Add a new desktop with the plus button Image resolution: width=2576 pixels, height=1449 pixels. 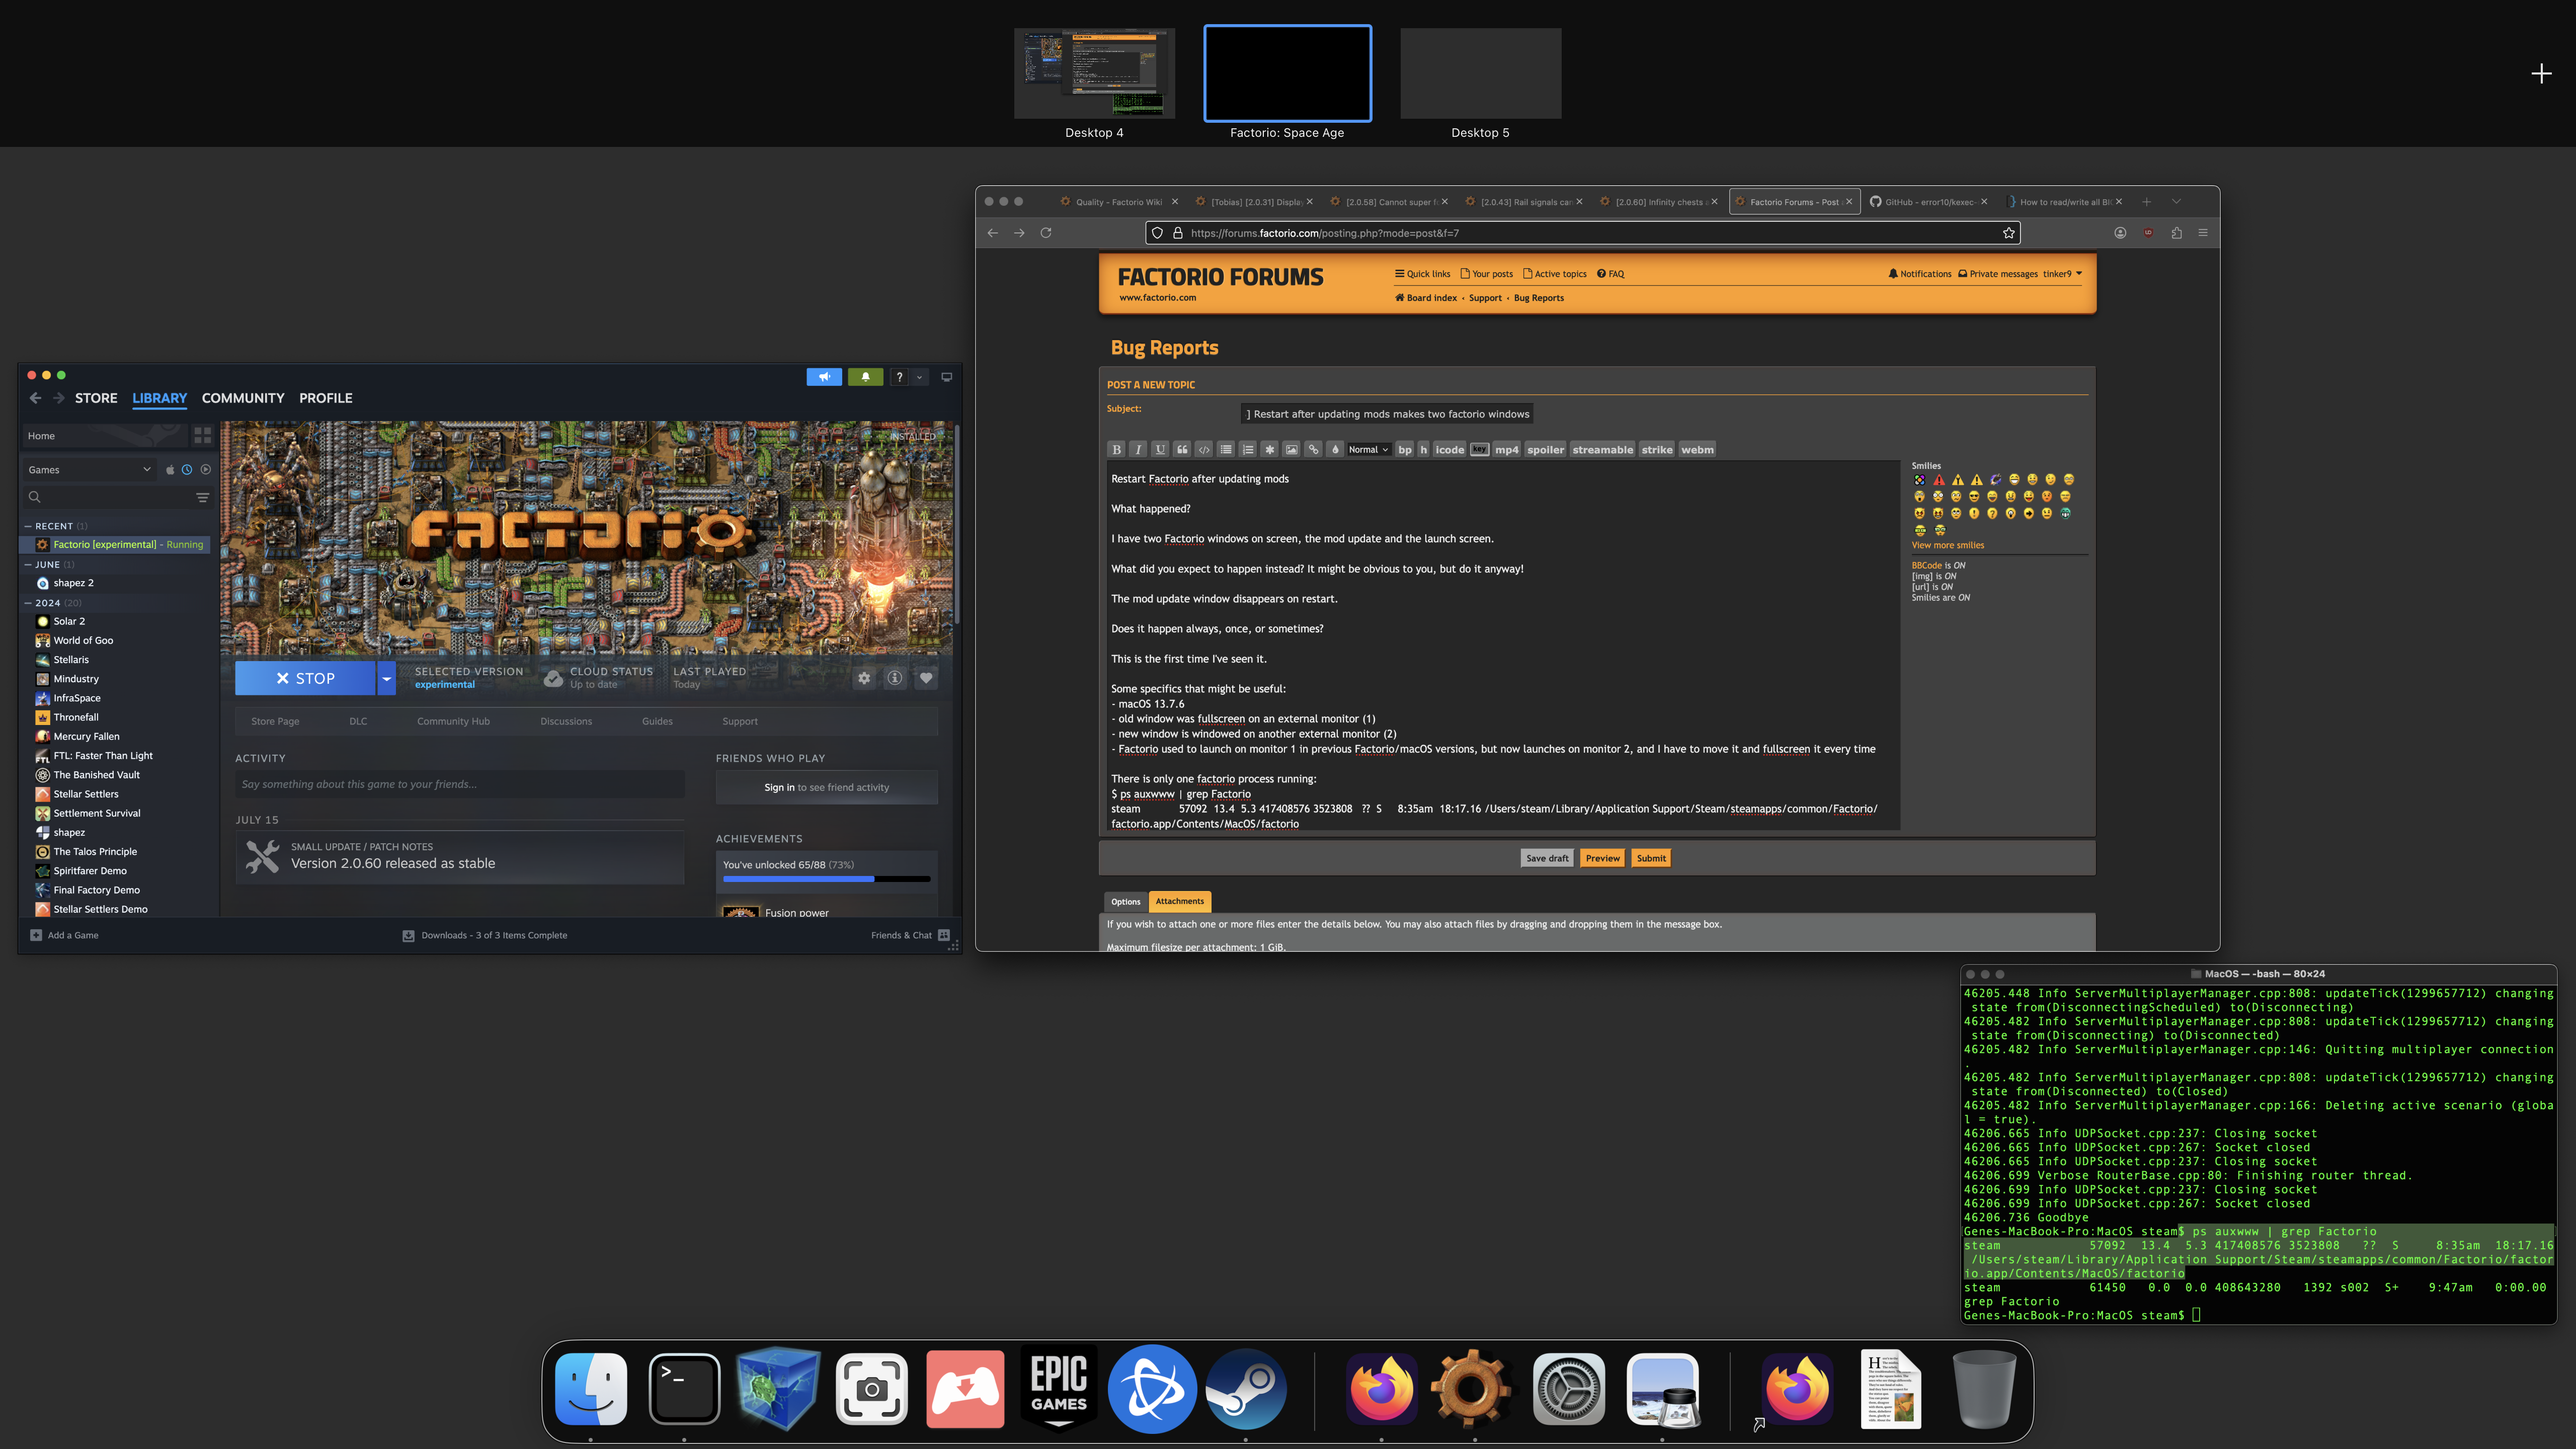click(x=2541, y=74)
